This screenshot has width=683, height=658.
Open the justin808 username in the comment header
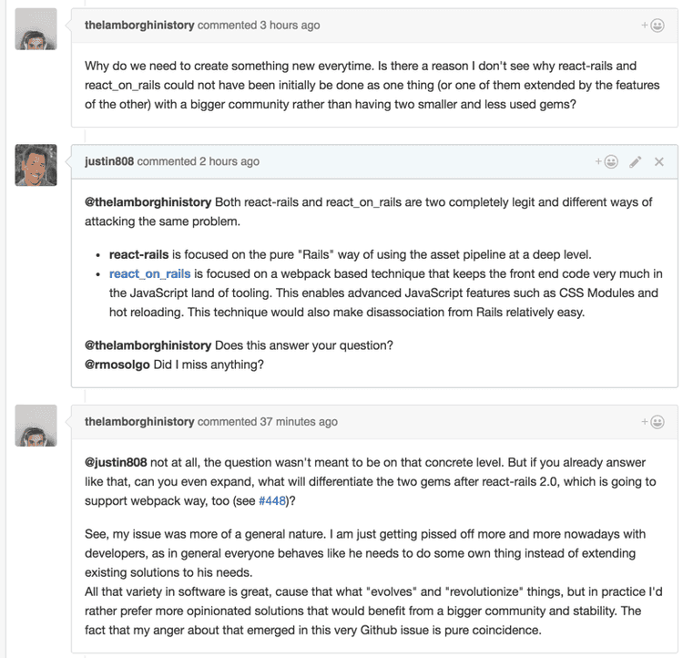click(109, 161)
